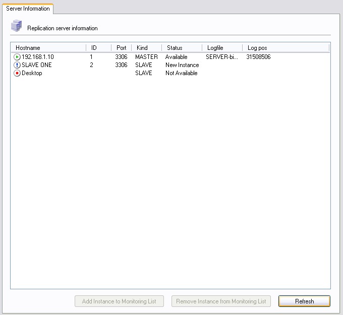Click the red stop icon beside Desktop
The image size is (343, 315).
pyautogui.click(x=17, y=73)
